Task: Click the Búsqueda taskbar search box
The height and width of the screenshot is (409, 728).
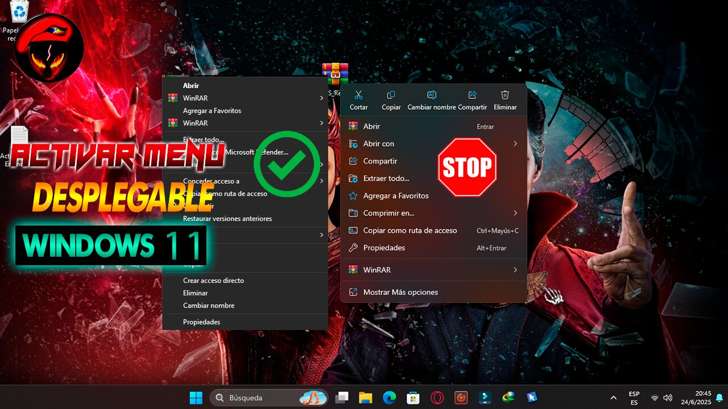Action: point(269,398)
